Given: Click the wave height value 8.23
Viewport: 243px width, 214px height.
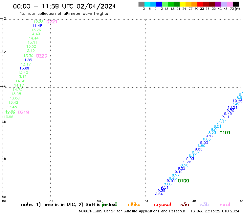Looking at the screenshot, I should point(212,133).
